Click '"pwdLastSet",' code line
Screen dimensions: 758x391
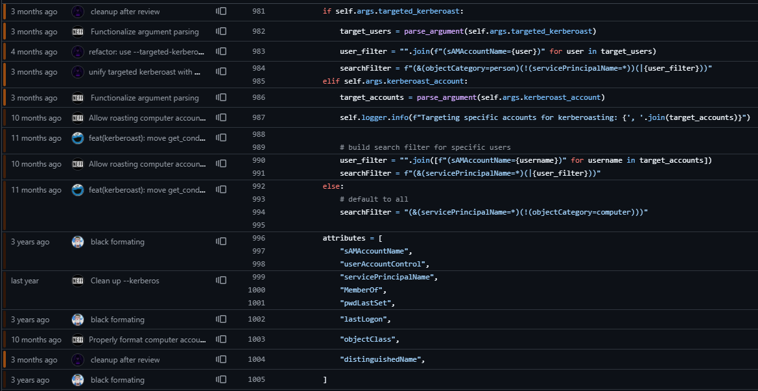pyautogui.click(x=368, y=303)
